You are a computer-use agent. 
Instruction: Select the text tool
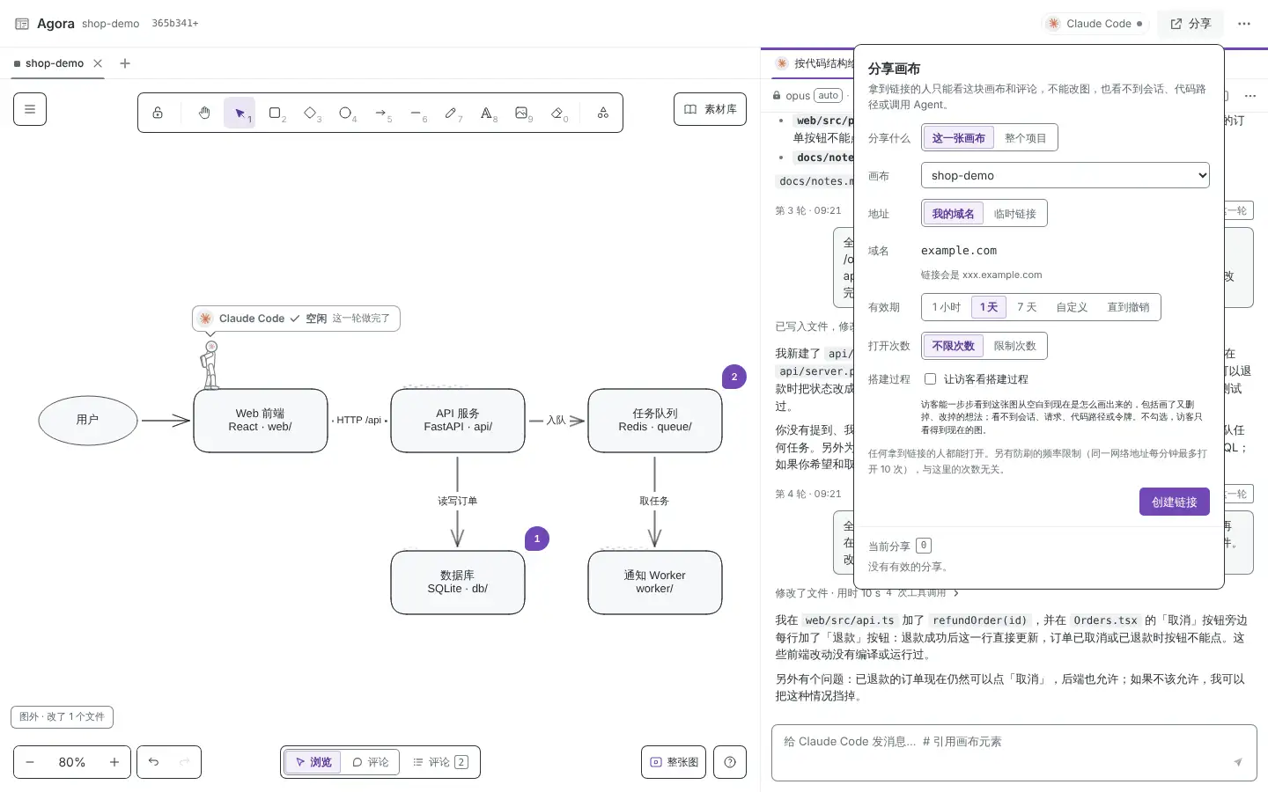[486, 113]
